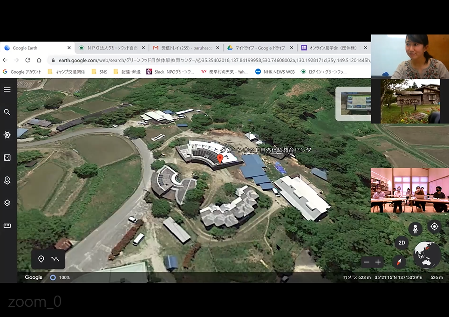Go forward in Chrome browser
The image size is (449, 317).
click(16, 60)
